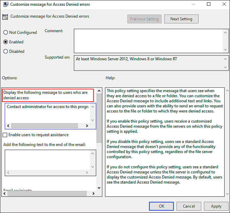Click Options pane horizontal scroll right arrow
230x213 pixels.
coord(93,193)
